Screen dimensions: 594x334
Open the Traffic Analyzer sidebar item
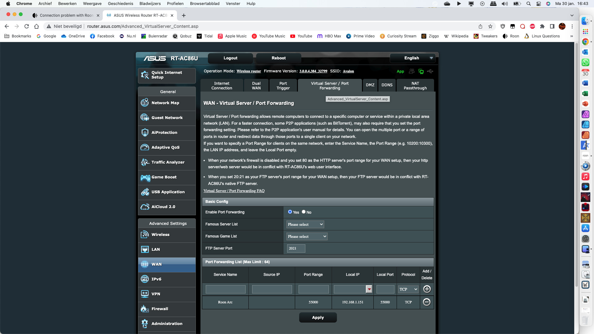click(x=168, y=162)
